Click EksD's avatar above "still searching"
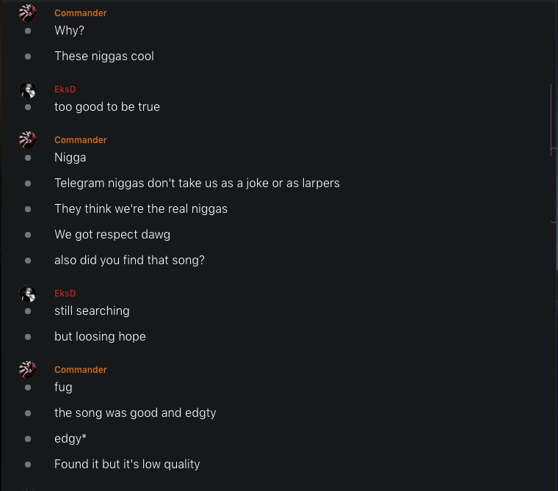This screenshot has height=491, width=558. click(x=28, y=294)
